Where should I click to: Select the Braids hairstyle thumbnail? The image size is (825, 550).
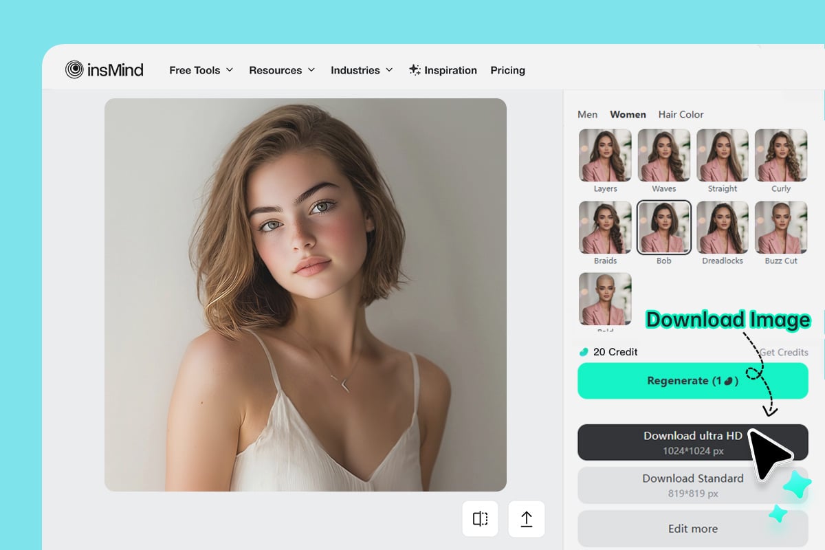(605, 228)
